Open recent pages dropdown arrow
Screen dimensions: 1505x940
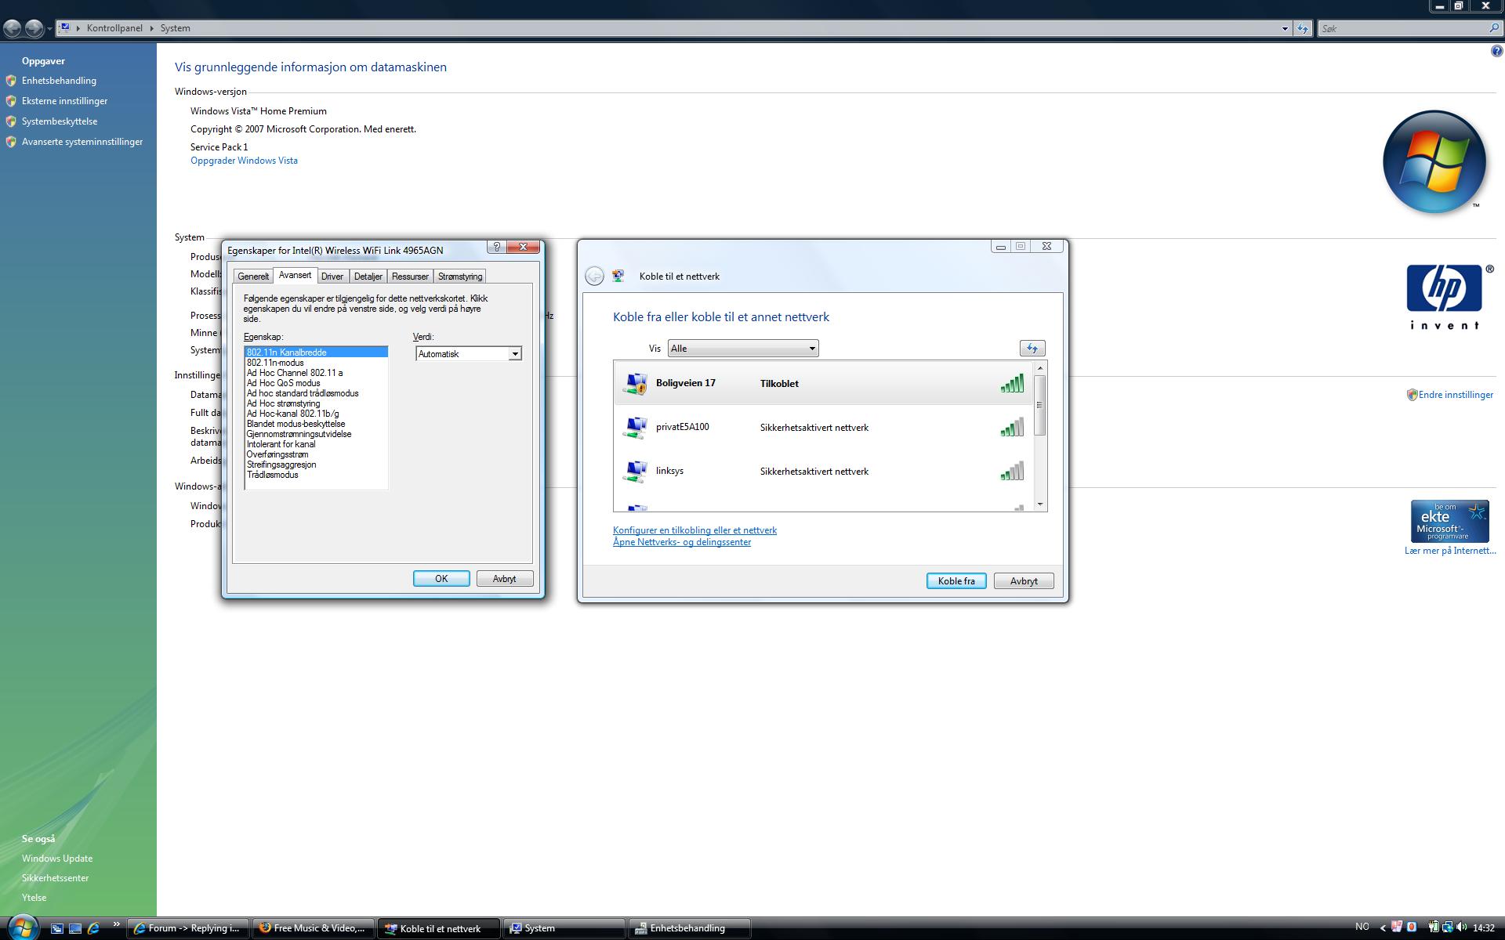click(49, 28)
